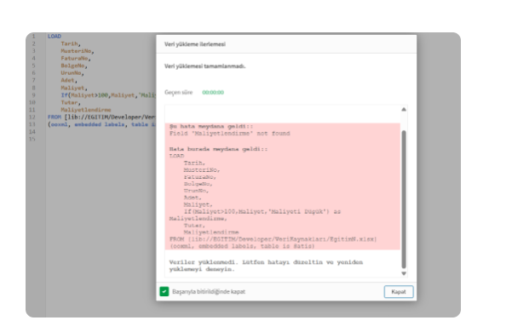
Task: Click 'Maliyetlendirme' on editor line 11
Action: pos(86,110)
